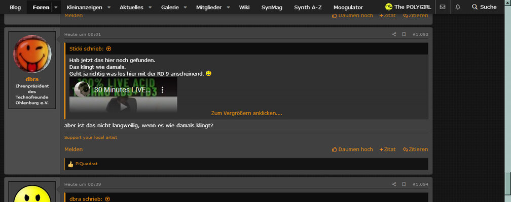Give Daumen hoch to dbra's post
This screenshot has height=202, width=511.
352,149
